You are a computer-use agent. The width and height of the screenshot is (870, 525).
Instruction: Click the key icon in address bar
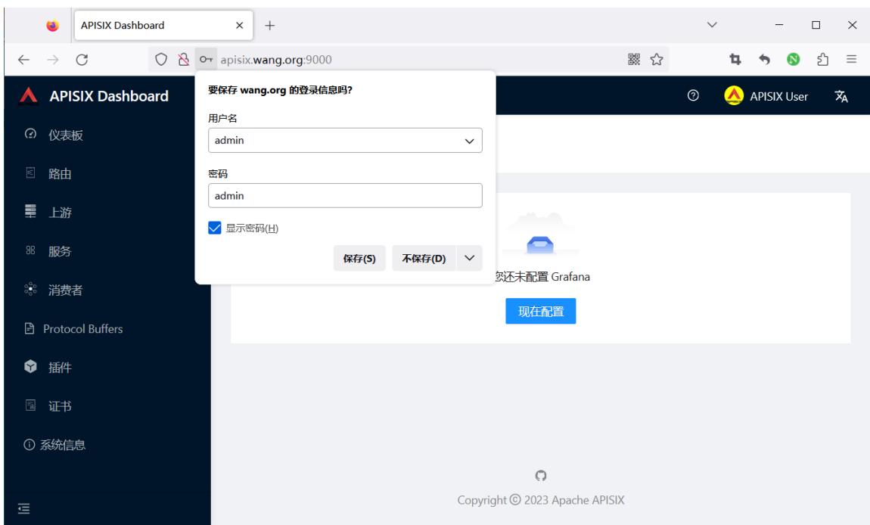click(x=206, y=59)
